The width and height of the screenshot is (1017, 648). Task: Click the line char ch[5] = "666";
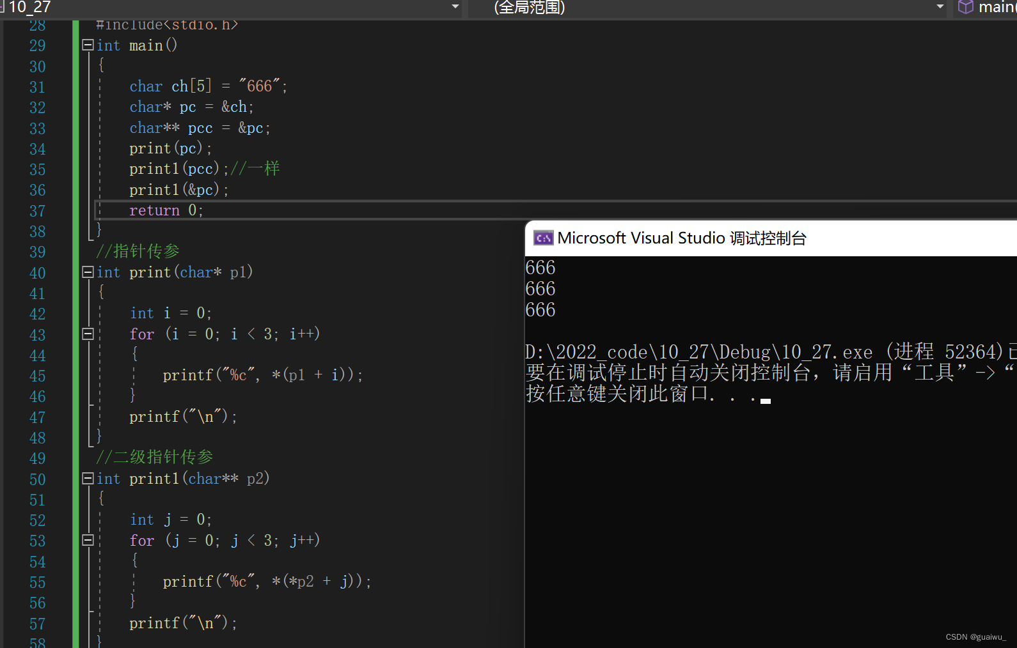209,86
